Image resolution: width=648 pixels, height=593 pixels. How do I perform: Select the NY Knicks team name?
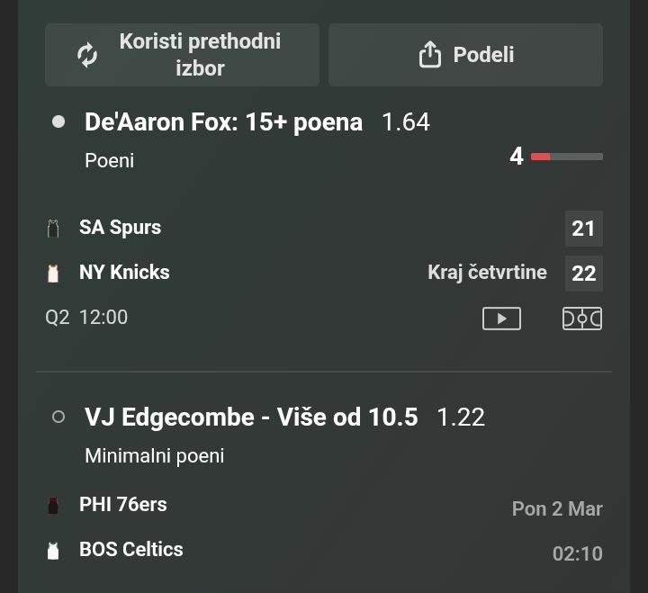coord(124,272)
